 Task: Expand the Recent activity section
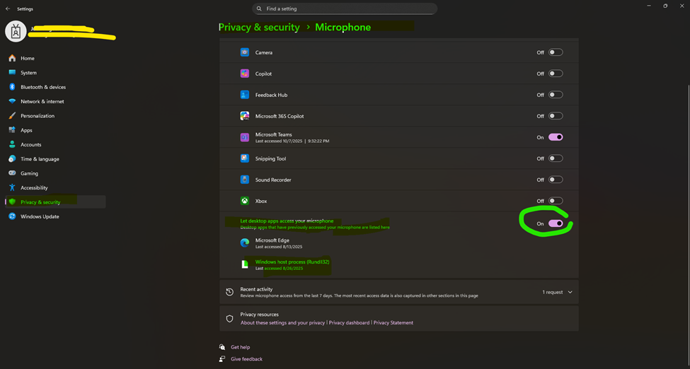570,292
